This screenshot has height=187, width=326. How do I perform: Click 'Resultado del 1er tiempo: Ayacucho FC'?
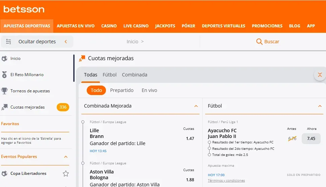[x=243, y=142]
